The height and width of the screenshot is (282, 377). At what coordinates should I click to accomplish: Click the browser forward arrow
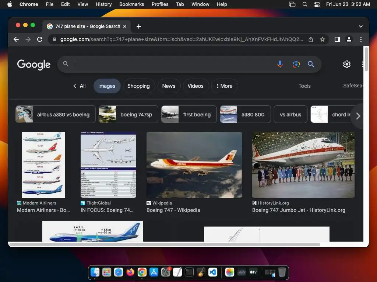click(x=28, y=39)
